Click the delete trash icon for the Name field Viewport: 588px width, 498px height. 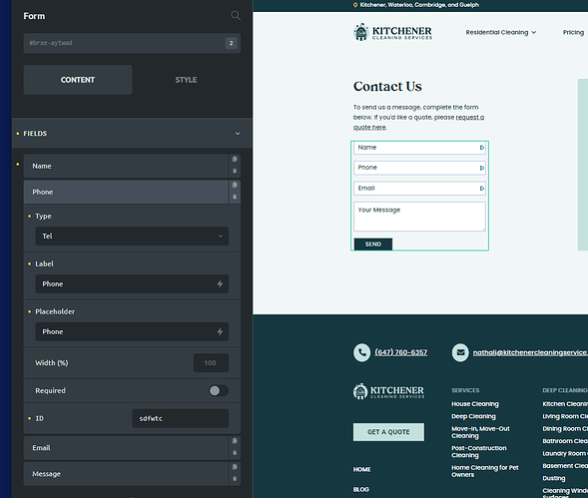pos(235,171)
